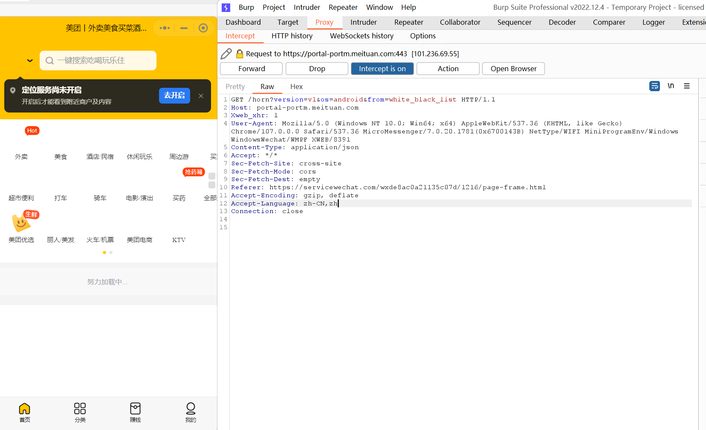
Task: Switch to the Intruder tool tab
Action: tap(364, 22)
